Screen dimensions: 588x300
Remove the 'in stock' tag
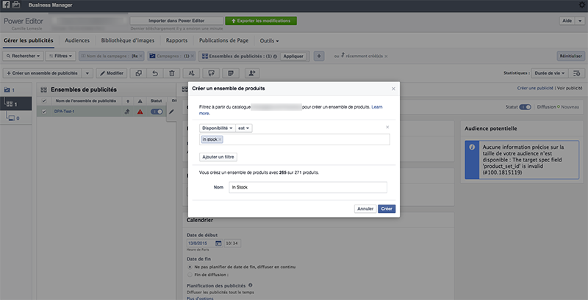[220, 139]
